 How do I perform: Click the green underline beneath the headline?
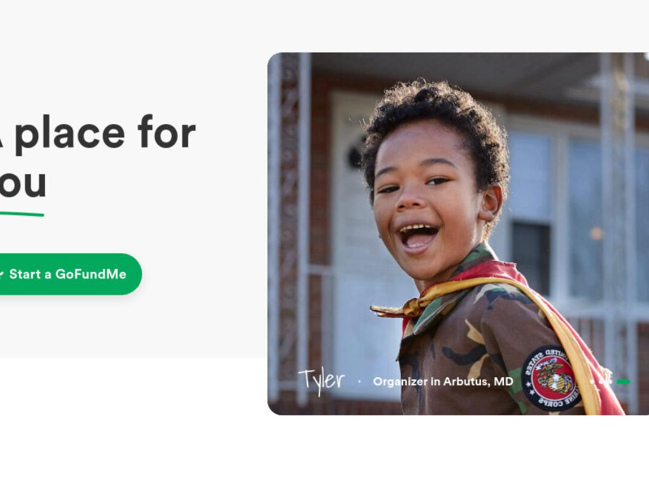pos(22,214)
